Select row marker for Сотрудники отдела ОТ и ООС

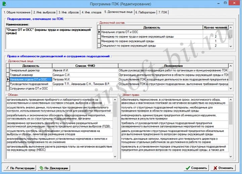click(8, 88)
